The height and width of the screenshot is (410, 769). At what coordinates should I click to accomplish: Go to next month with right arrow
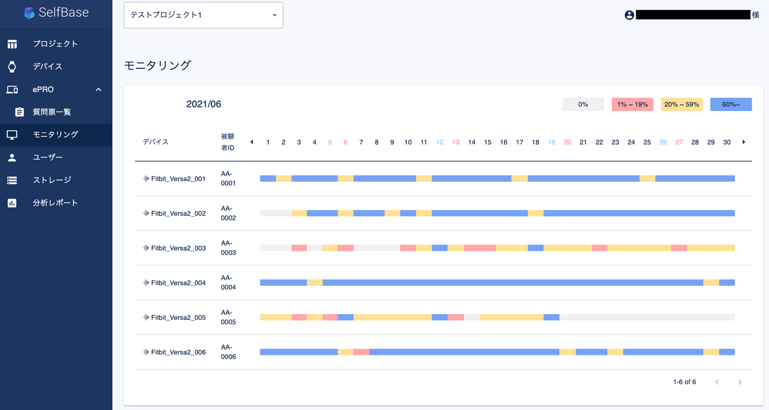point(743,142)
